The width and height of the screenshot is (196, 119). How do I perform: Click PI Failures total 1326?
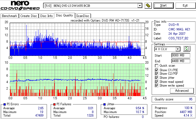(90, 115)
